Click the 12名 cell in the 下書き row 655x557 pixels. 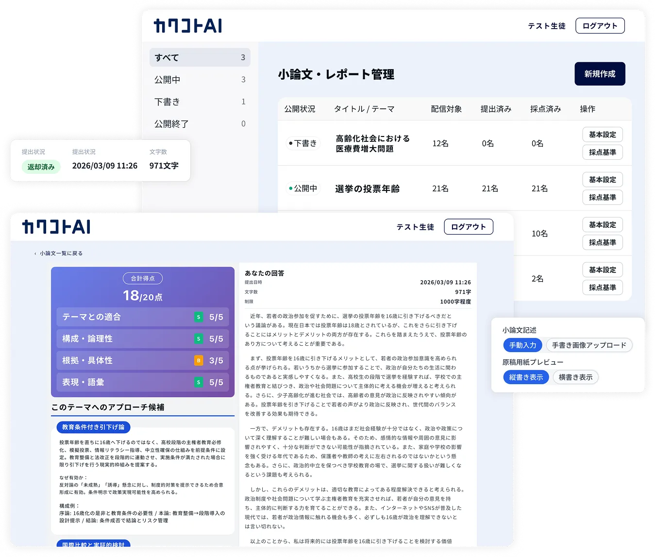440,143
